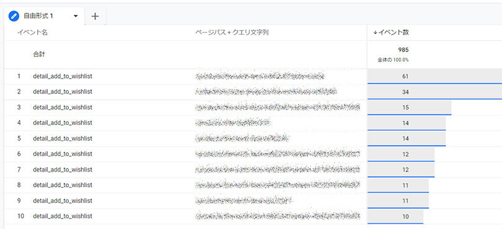Click the 合計 row label

coord(39,54)
